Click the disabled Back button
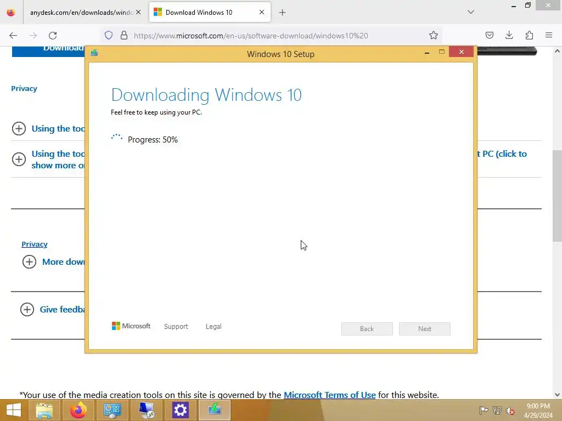 coord(367,329)
